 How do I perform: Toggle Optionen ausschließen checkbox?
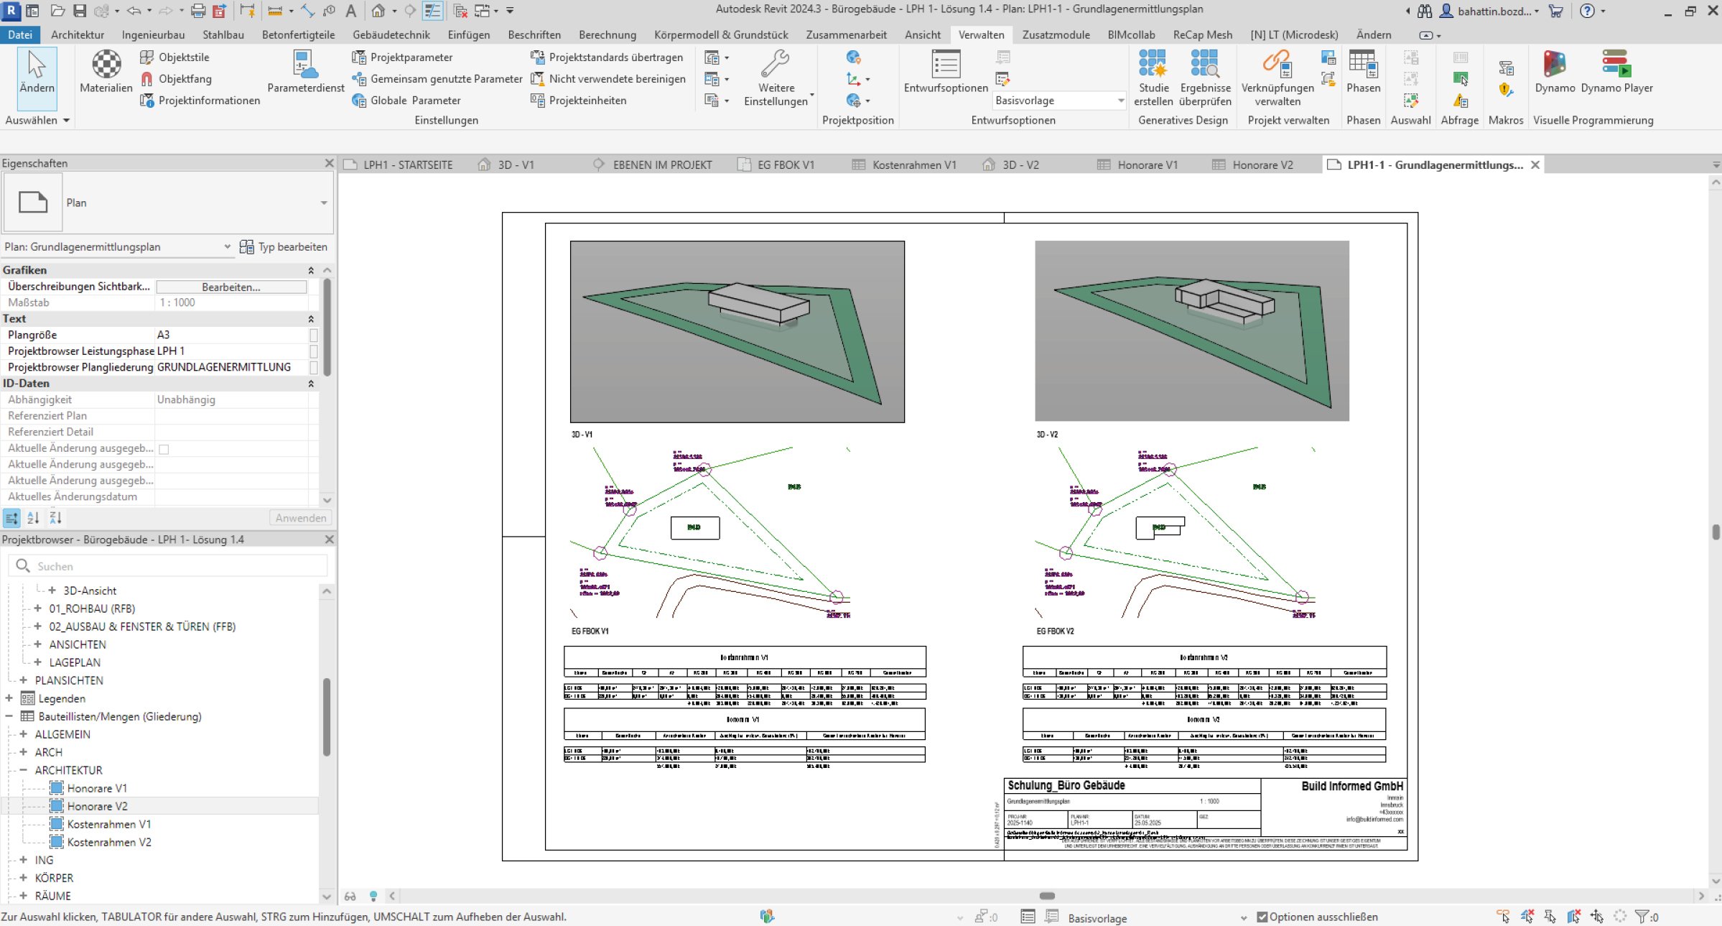(1262, 917)
